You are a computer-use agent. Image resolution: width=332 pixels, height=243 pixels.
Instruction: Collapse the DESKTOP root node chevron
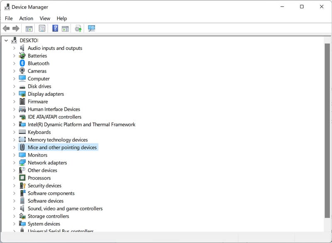(6, 40)
